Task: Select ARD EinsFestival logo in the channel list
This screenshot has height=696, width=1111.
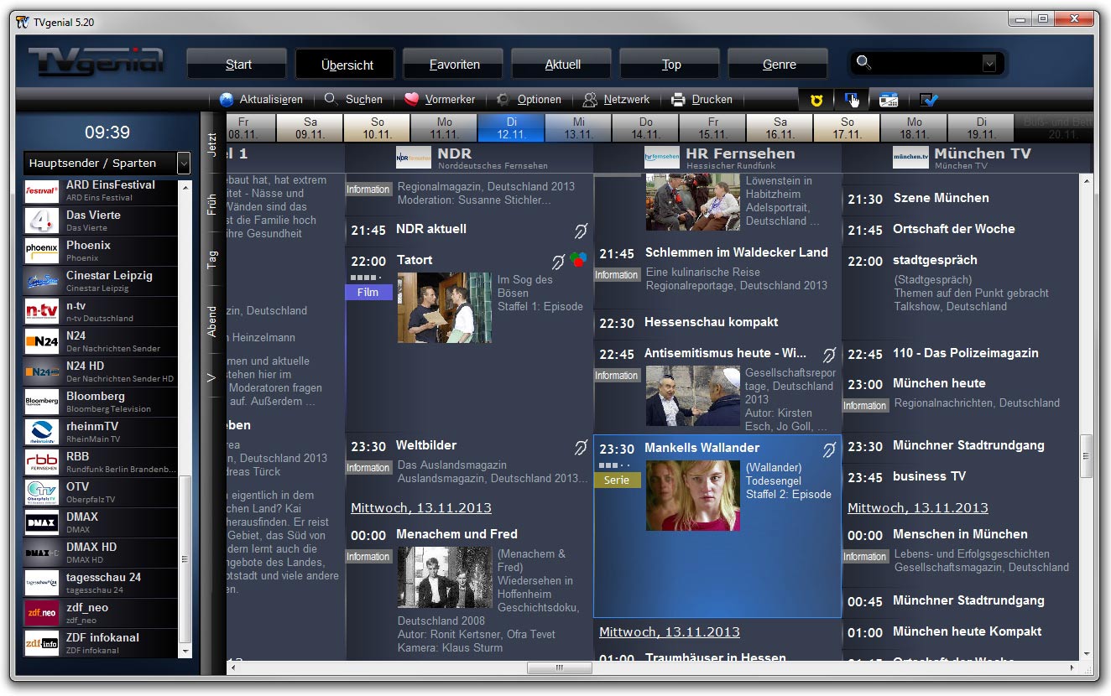Action: coord(42,191)
